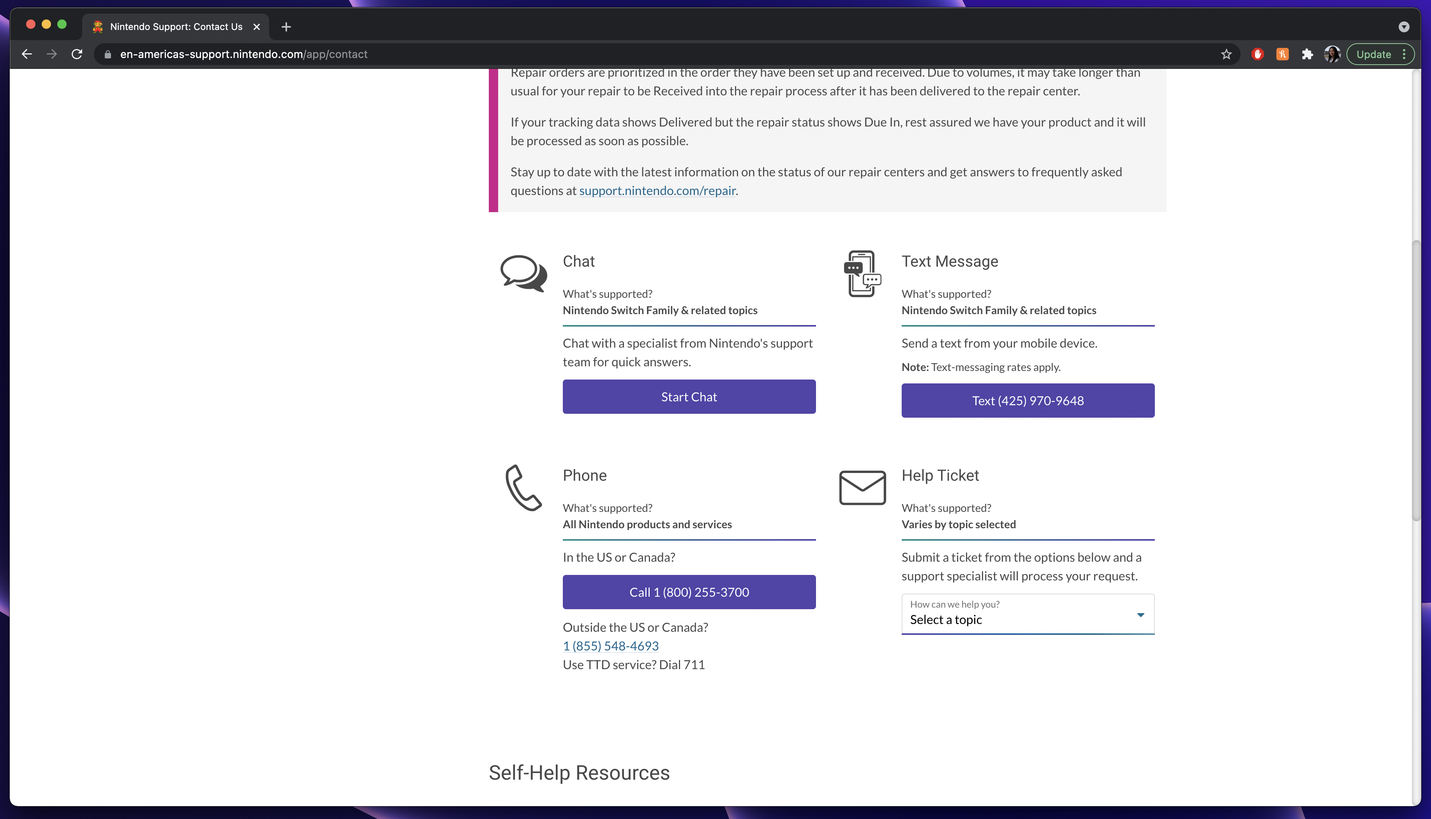Screen dimensions: 1431x819
Task: Click the support.nintendo.com/repair link
Action: click(x=657, y=190)
